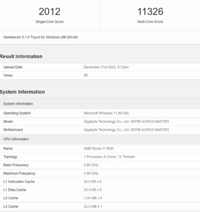The height and width of the screenshot is (212, 200).
Task: Click the Upload Date value December 21st 2022
Action: pyautogui.click(x=106, y=67)
